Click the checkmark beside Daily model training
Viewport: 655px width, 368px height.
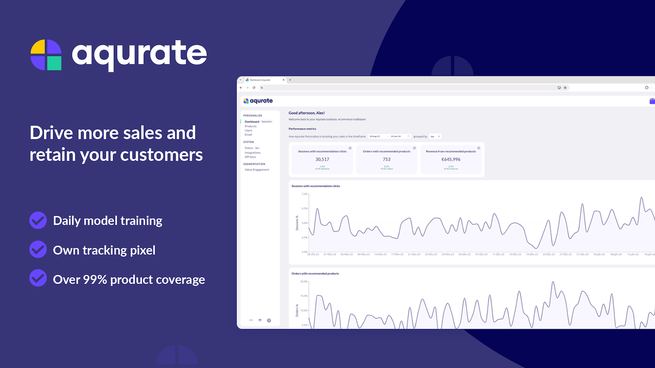click(x=38, y=220)
